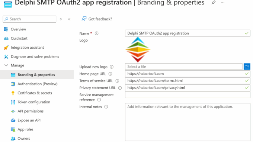253x142 pixels.
Task: Click the Service management reference info icon
Action: [99, 100]
